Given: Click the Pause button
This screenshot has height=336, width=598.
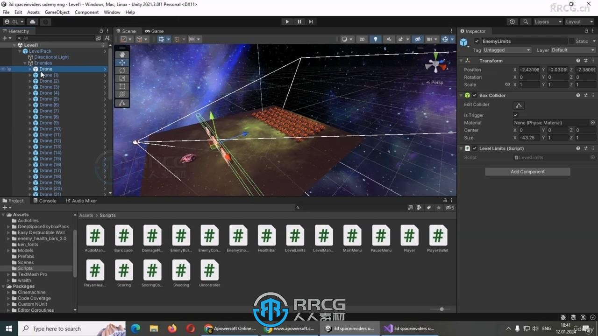Looking at the screenshot, I should point(299,21).
